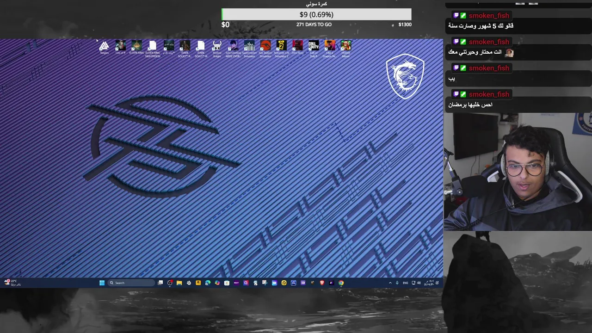Open Microsoft Edge from the taskbar
The width and height of the screenshot is (592, 333).
(x=208, y=283)
